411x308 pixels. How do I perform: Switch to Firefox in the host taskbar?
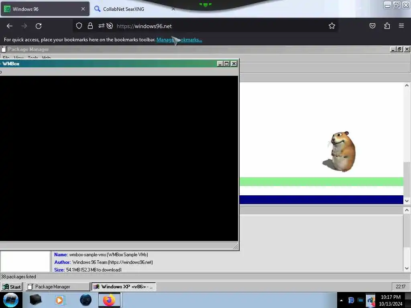109,300
